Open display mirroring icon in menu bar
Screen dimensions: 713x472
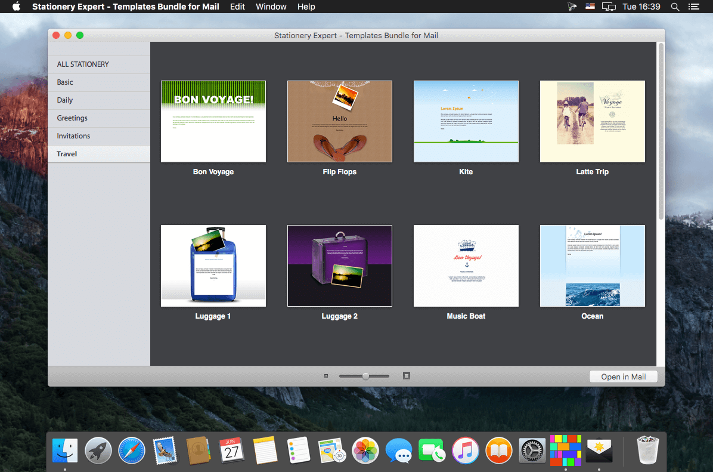(609, 7)
